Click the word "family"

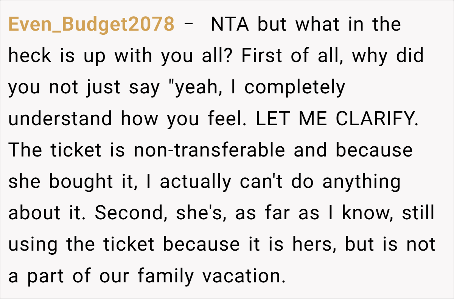(x=165, y=276)
